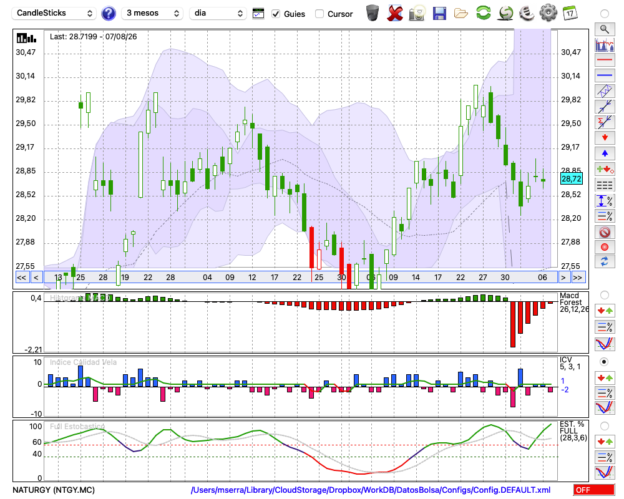This screenshot has height=499, width=624.
Task: Enable the Cursor checkbox
Action: tap(319, 14)
